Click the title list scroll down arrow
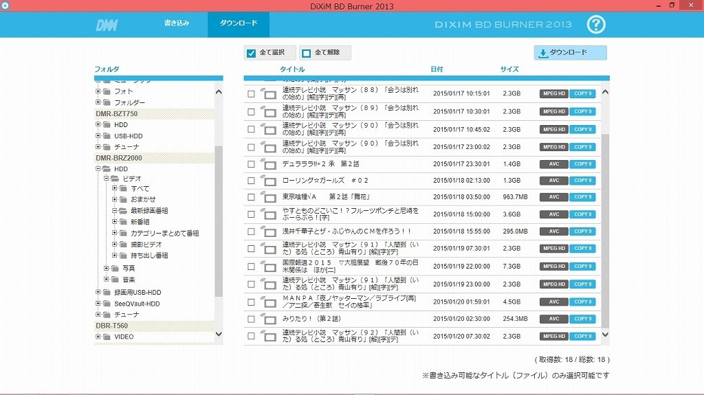Image resolution: width=704 pixels, height=395 pixels. coord(605,335)
